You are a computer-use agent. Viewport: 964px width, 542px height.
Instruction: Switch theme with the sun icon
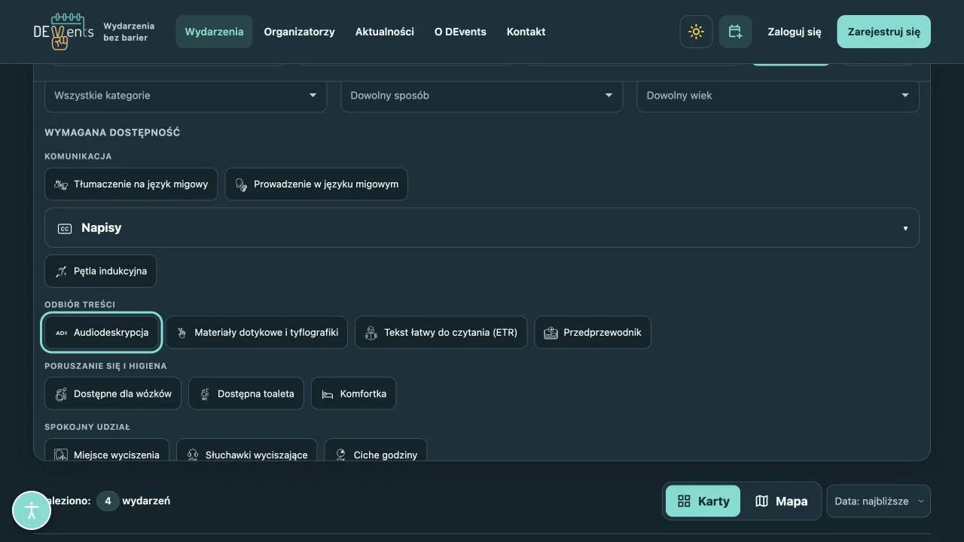[x=696, y=32]
